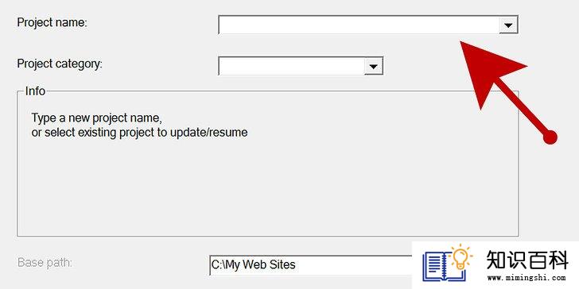Viewport: 579px width, 289px height.
Task: Click the "Project category:" label
Action: (x=60, y=64)
